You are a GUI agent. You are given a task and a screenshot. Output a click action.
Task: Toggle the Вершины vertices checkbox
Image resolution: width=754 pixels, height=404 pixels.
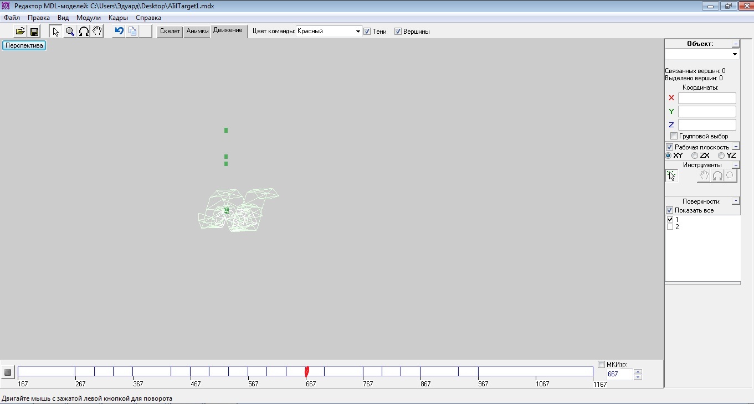coord(398,32)
